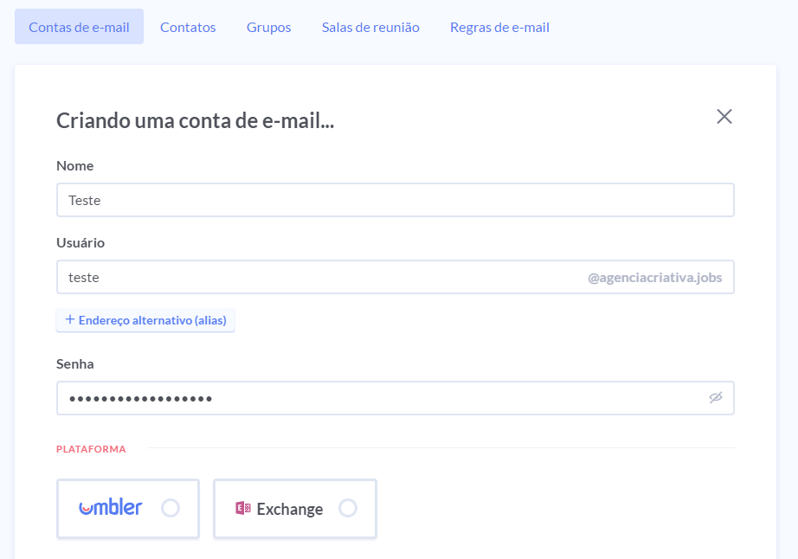This screenshot has height=559, width=798.
Task: Click the Exchange logo icon
Action: click(x=242, y=509)
